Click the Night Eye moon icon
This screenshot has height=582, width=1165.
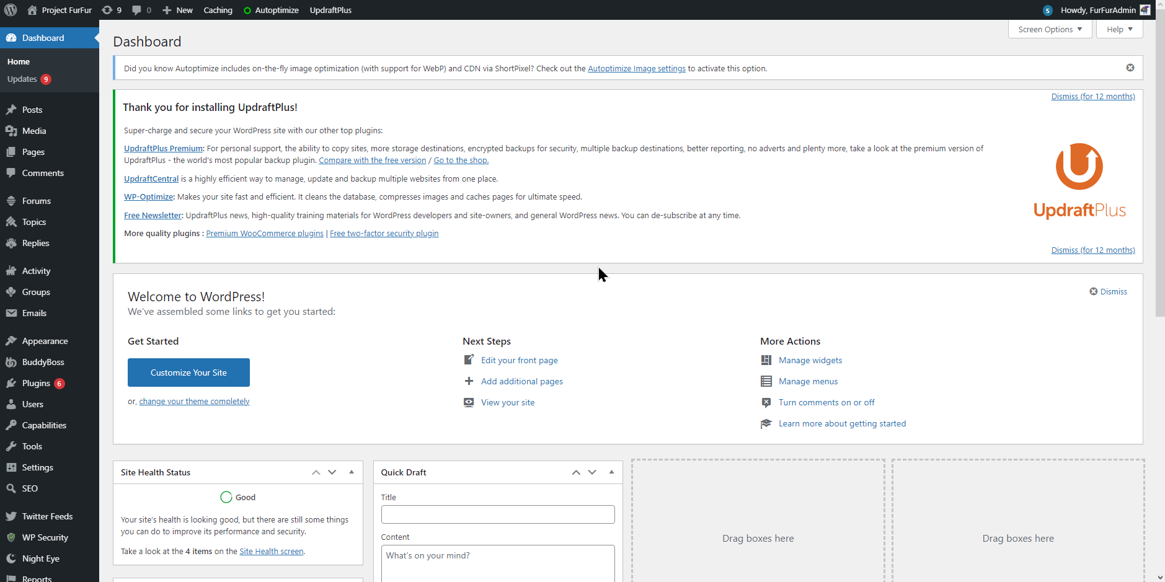click(x=11, y=558)
